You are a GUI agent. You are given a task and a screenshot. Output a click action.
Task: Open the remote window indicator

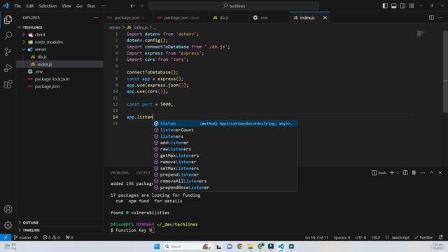(6, 237)
